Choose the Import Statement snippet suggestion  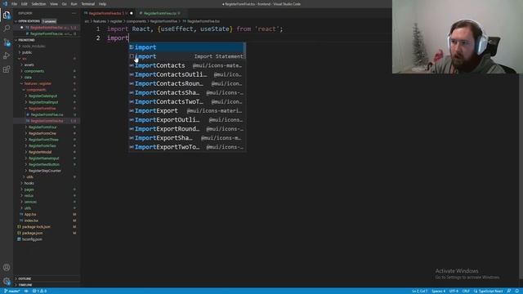(187, 56)
